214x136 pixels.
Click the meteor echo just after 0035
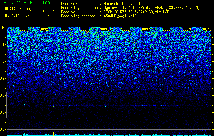pos(106,105)
